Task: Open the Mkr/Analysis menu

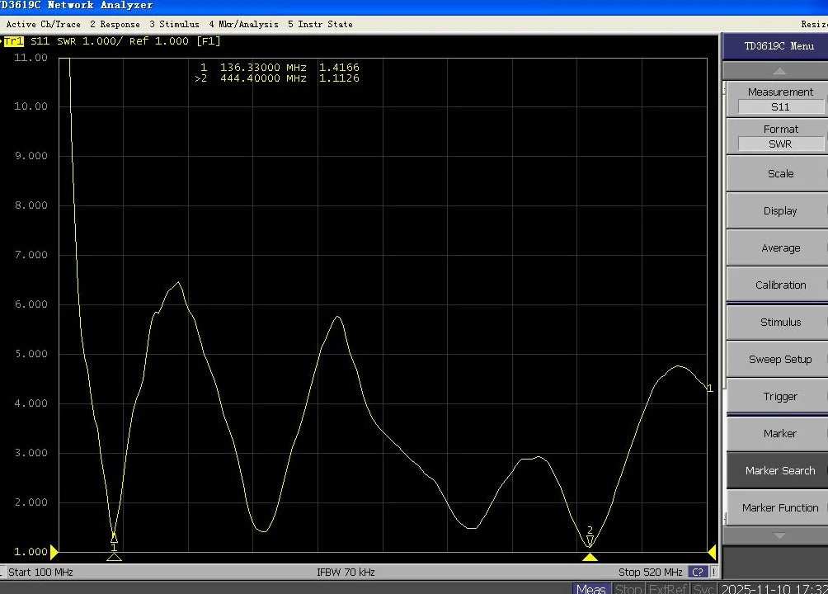Action: tap(243, 24)
